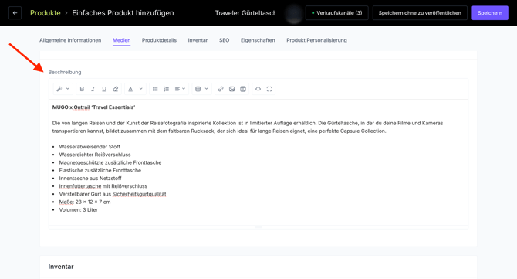
Task: Toggle bold formatting
Action: pos(82,89)
